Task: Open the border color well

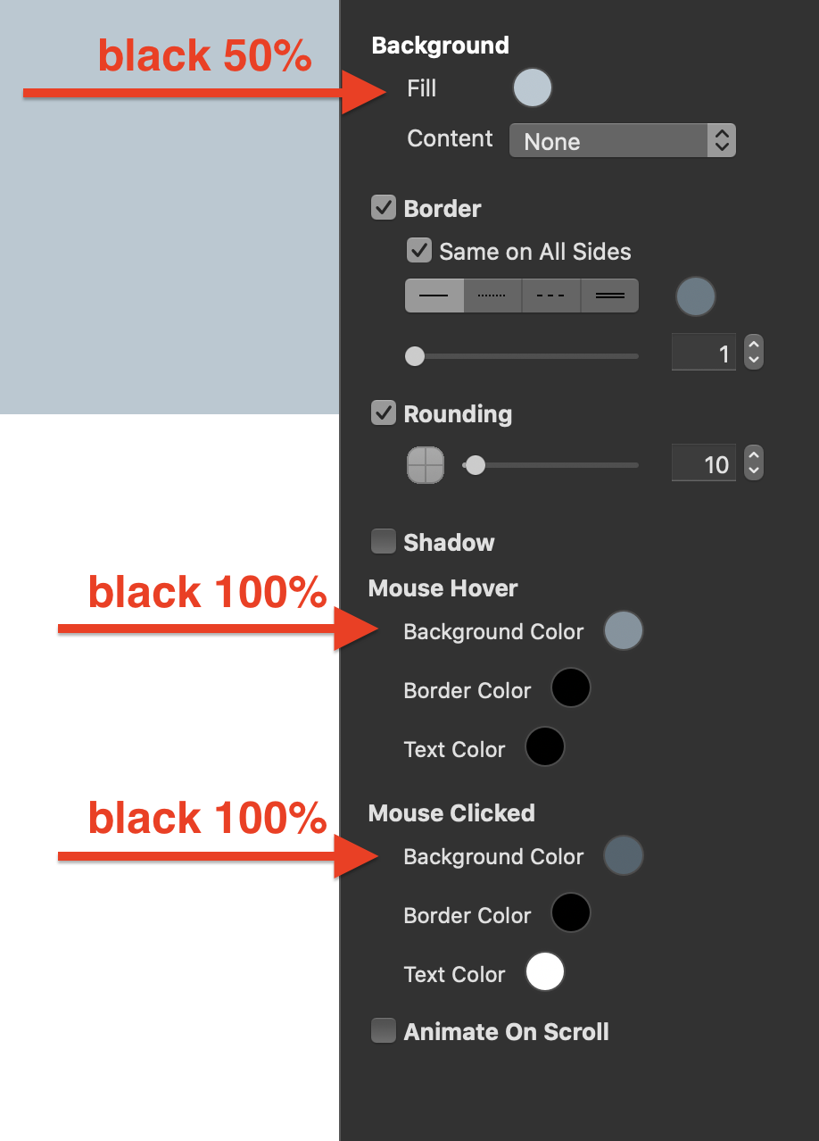Action: tap(696, 296)
